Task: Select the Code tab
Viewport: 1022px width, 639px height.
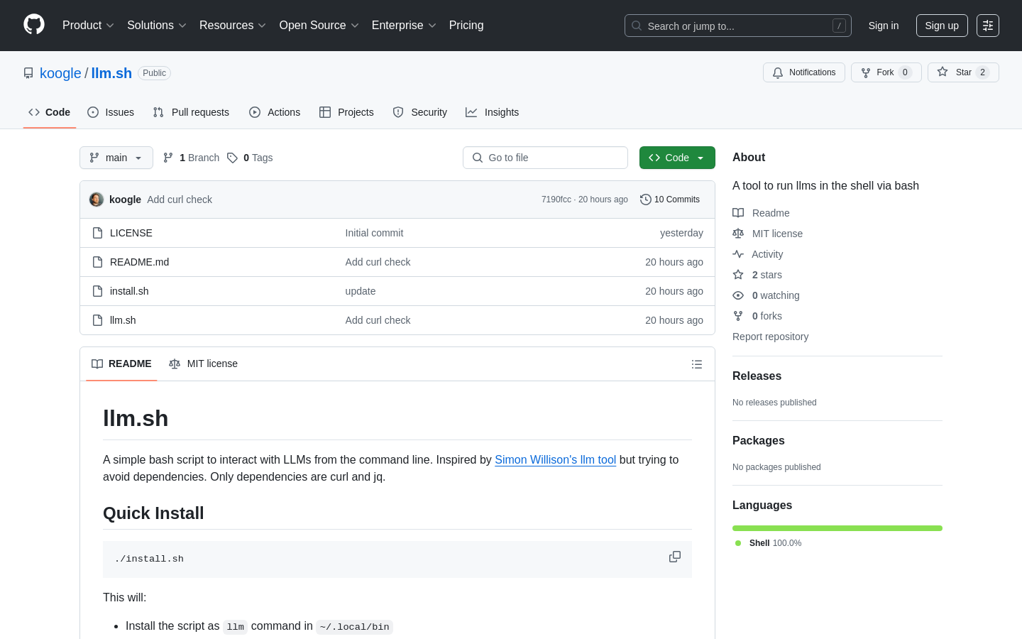Action: (x=50, y=112)
